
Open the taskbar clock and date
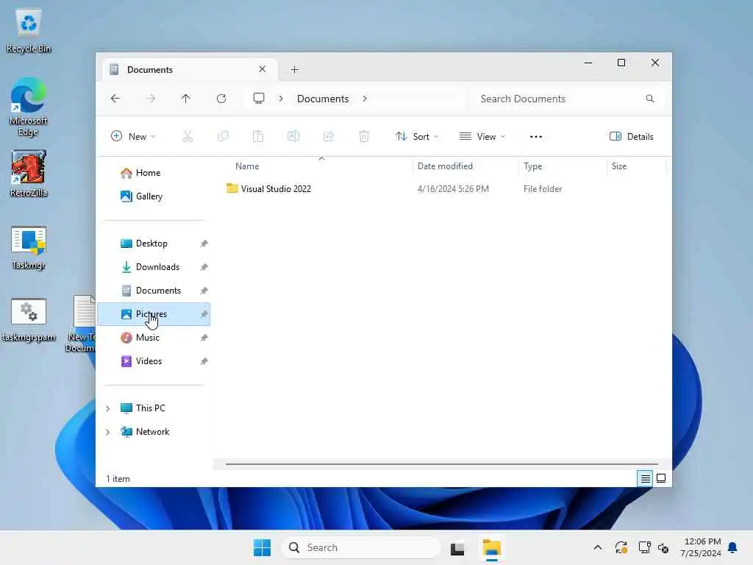tap(701, 547)
